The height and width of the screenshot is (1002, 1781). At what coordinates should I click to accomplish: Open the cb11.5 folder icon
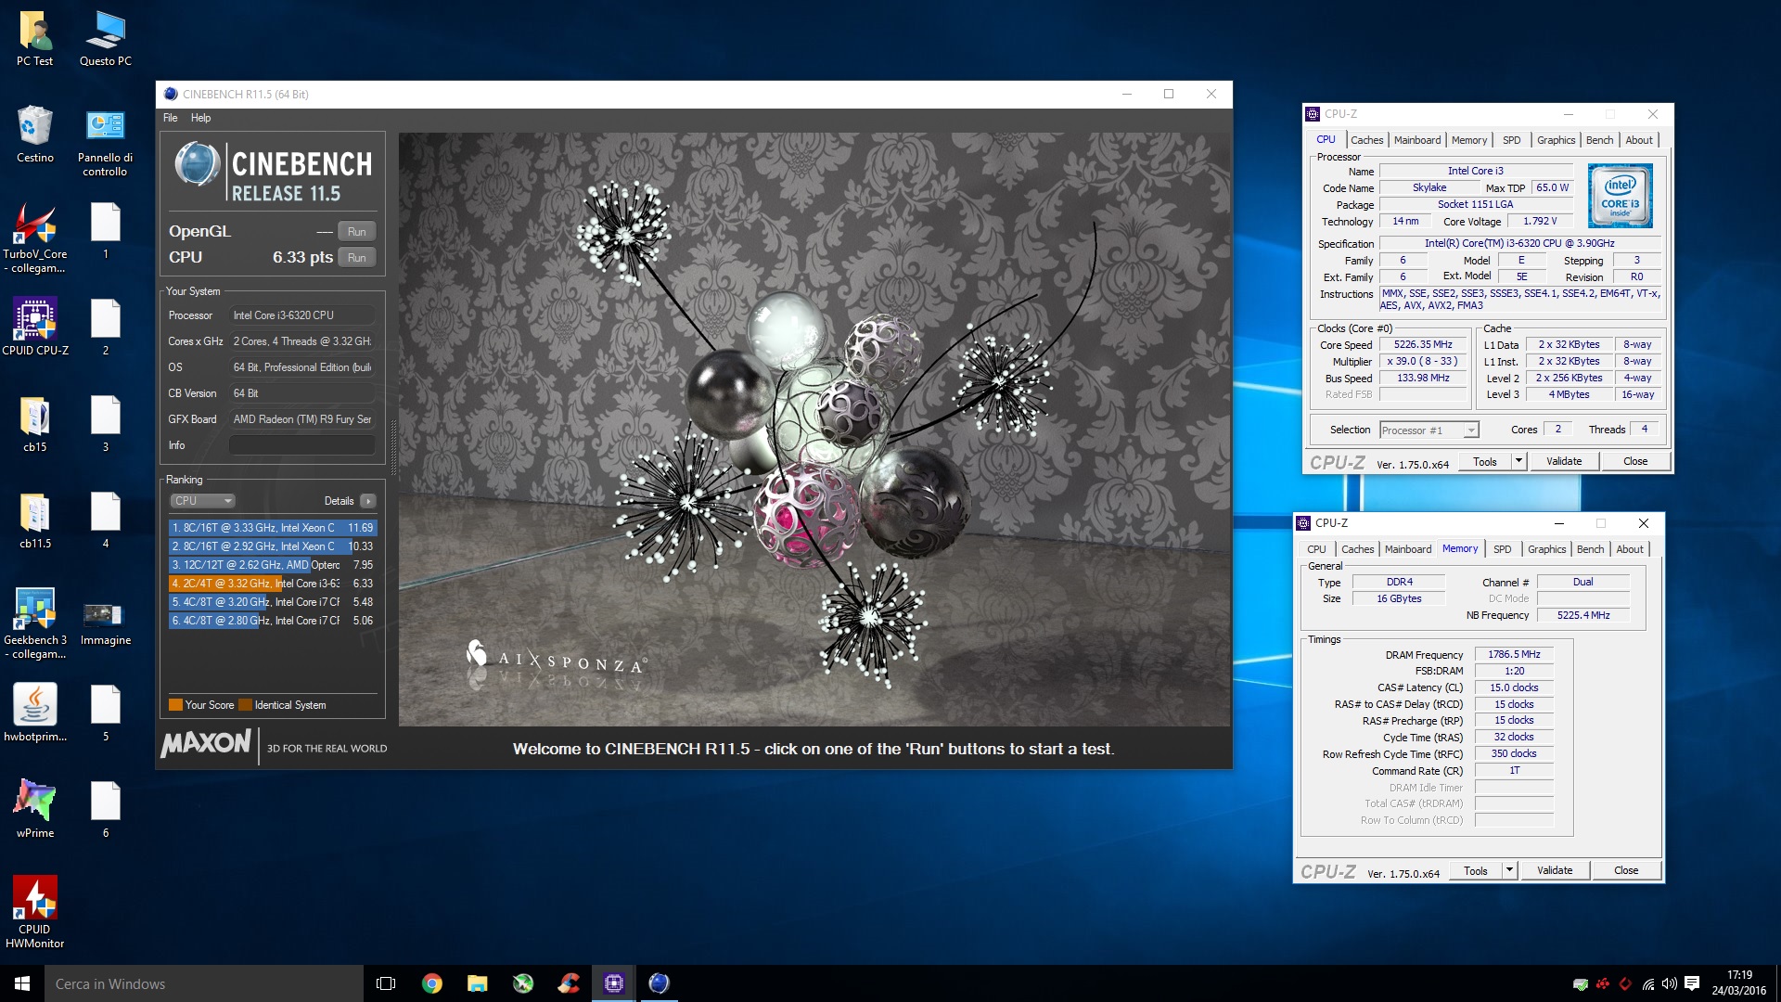(35, 520)
